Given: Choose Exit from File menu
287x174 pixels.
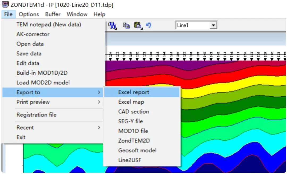Looking at the screenshot, I should click(x=53, y=137).
